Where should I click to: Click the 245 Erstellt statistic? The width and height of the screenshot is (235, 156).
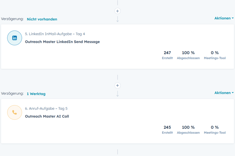167,130
